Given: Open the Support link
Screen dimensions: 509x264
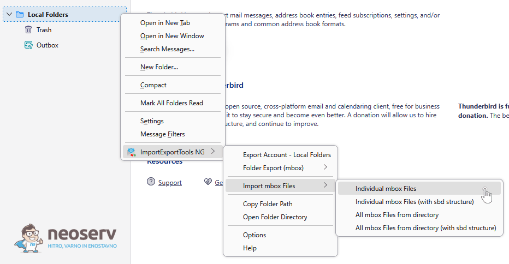Looking at the screenshot, I should tap(170, 183).
